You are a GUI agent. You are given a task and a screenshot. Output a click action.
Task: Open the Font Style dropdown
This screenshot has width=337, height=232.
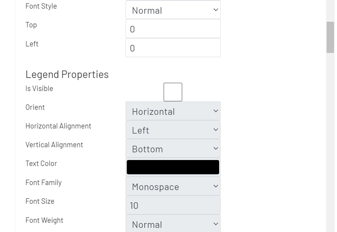[x=173, y=10]
